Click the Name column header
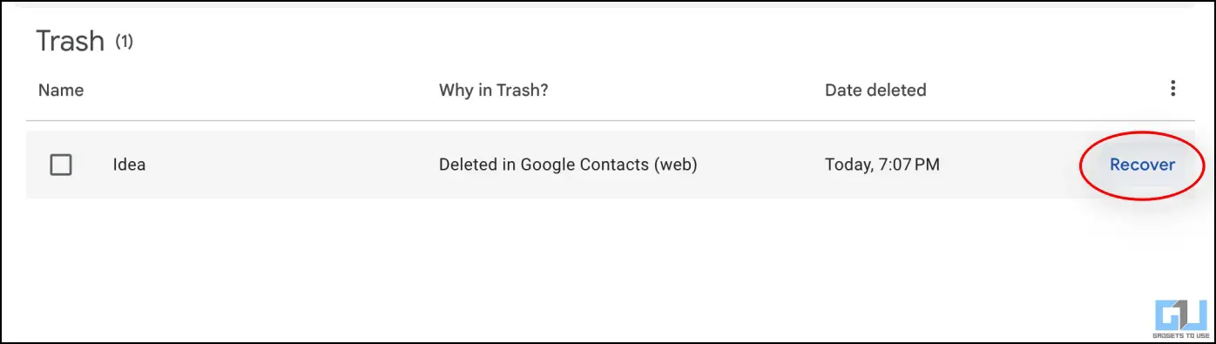Screen dimensions: 1216x344 [x=61, y=90]
